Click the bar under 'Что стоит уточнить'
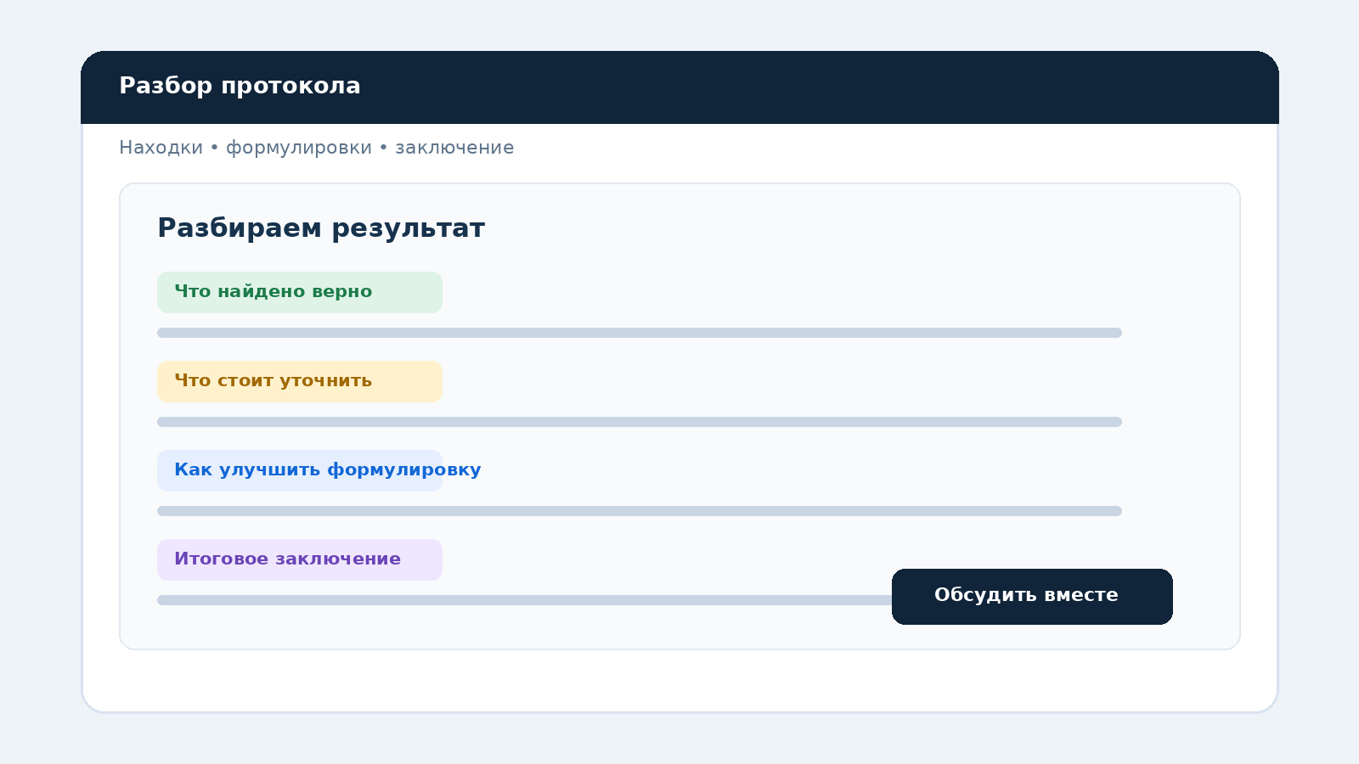 (640, 422)
